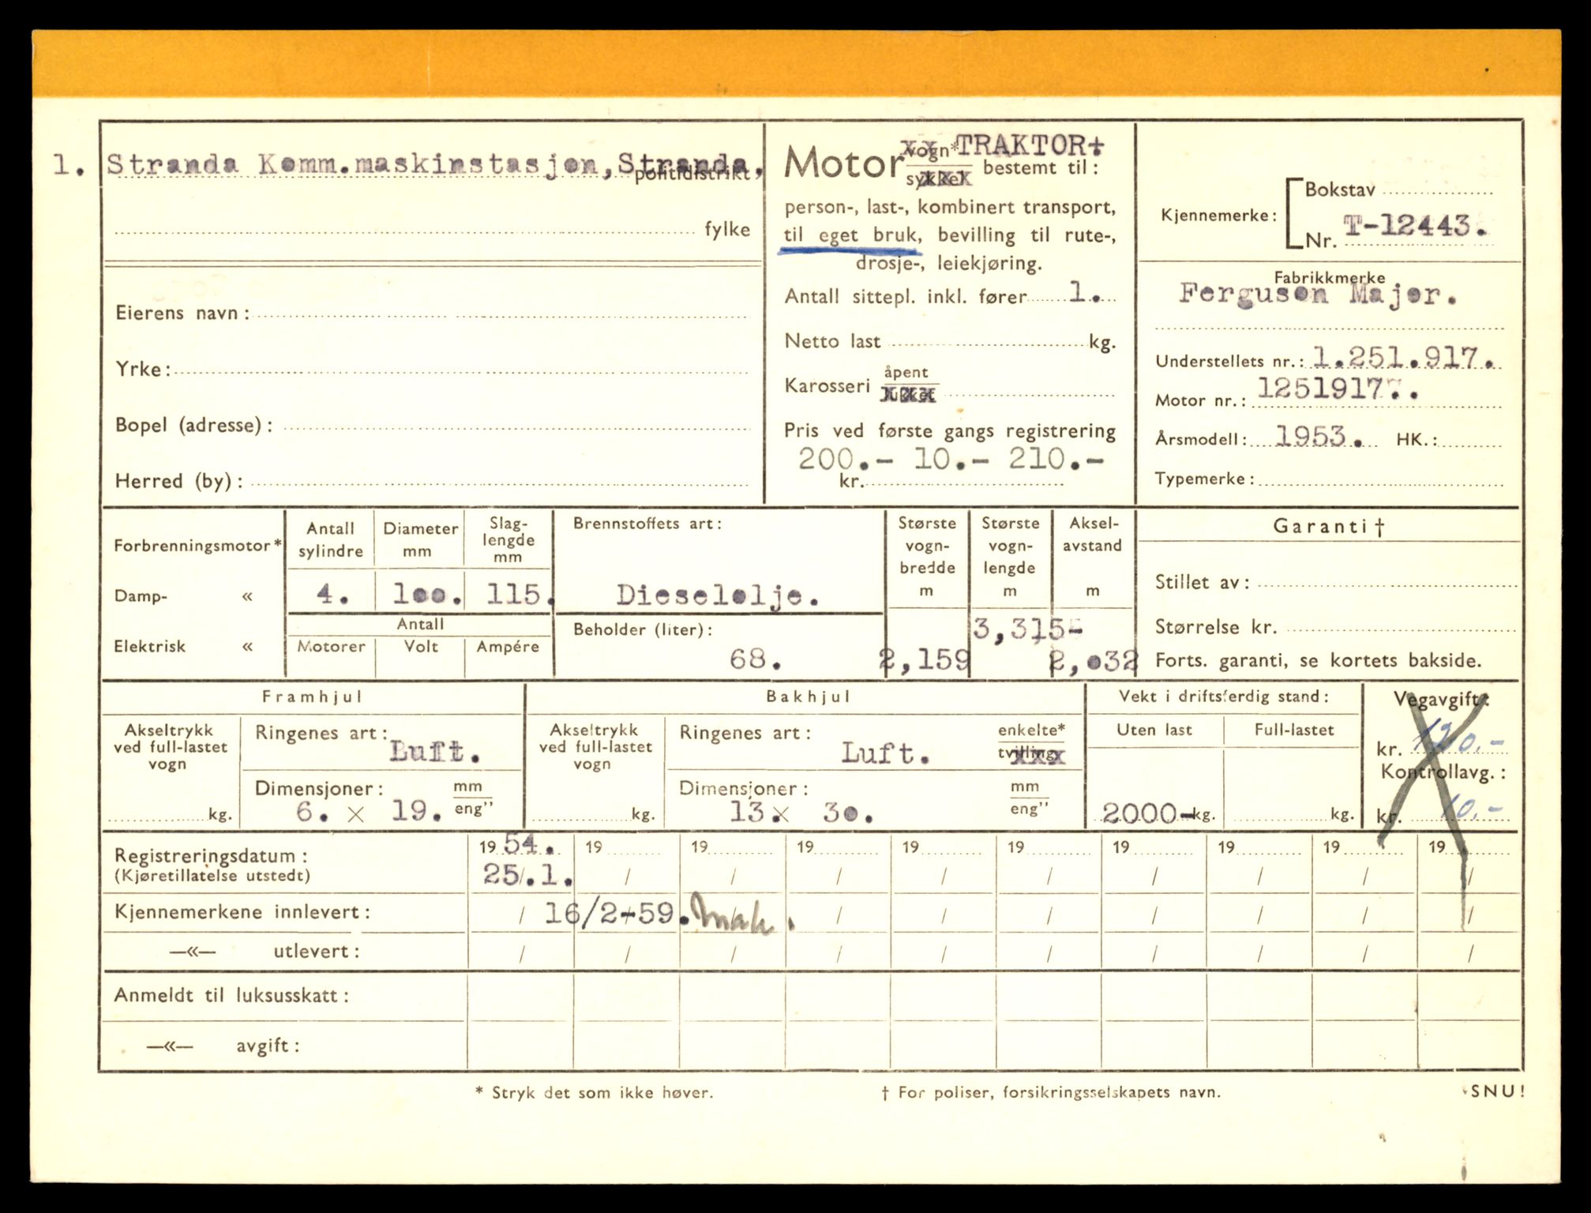Select the 'Herred (by):' label
The width and height of the screenshot is (1591, 1213).
179,481
